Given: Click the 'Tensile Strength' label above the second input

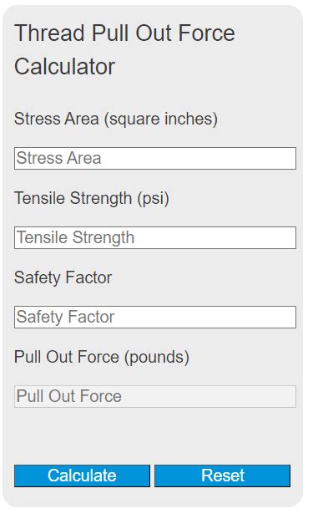Looking at the screenshot, I should tap(73, 198).
